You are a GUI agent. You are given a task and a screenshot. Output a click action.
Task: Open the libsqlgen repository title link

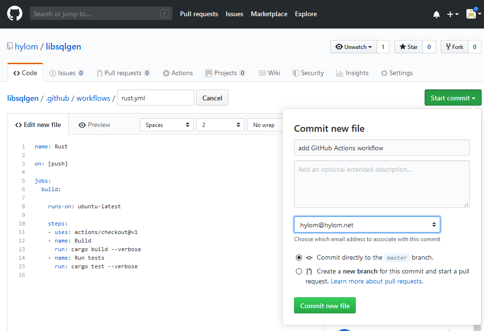[64, 46]
